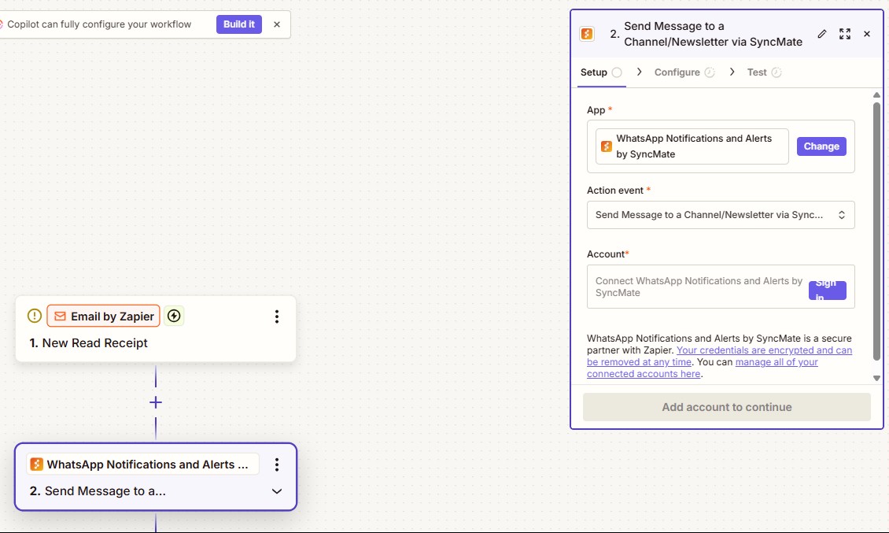Click the Email by Zapier app badge
This screenshot has width=889, height=533.
pyautogui.click(x=103, y=316)
